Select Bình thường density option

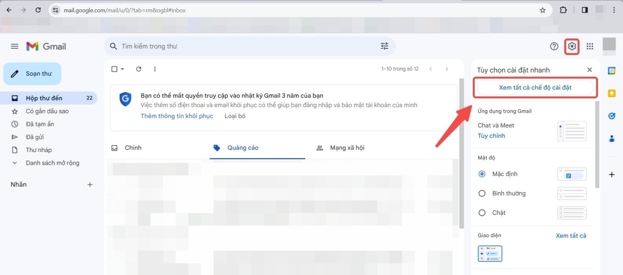pyautogui.click(x=482, y=193)
